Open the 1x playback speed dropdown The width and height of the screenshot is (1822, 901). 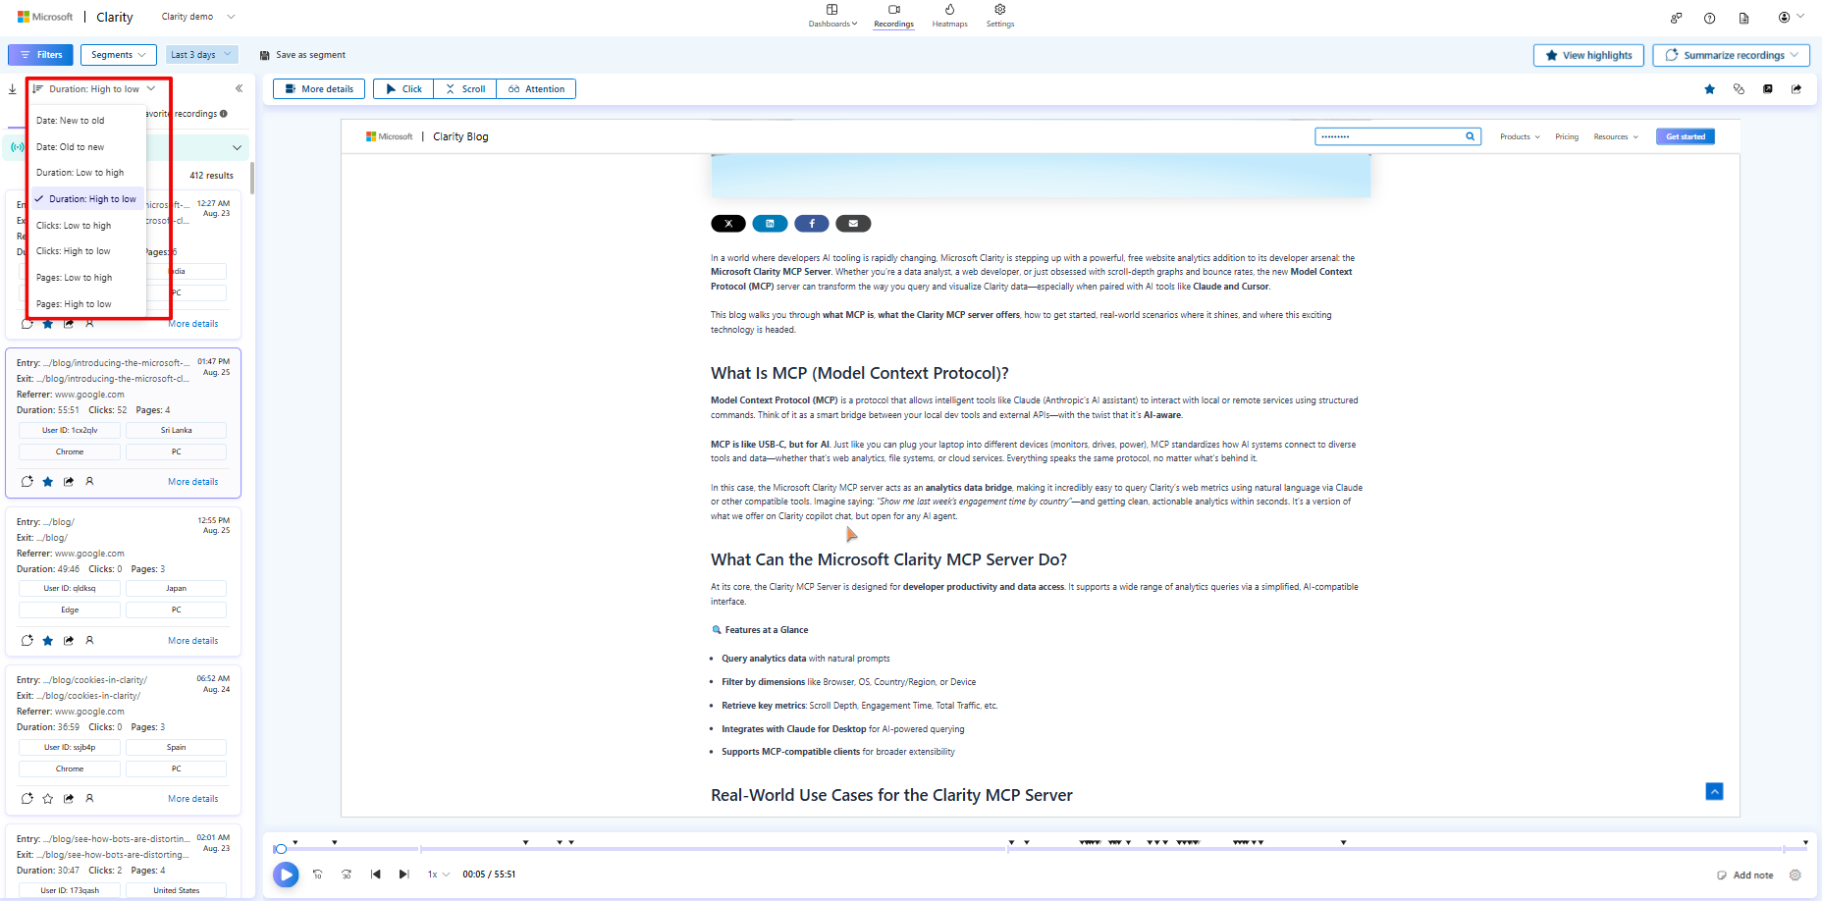(438, 874)
